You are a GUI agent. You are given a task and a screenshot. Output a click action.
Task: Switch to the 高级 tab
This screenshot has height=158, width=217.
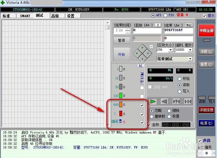[57, 16]
